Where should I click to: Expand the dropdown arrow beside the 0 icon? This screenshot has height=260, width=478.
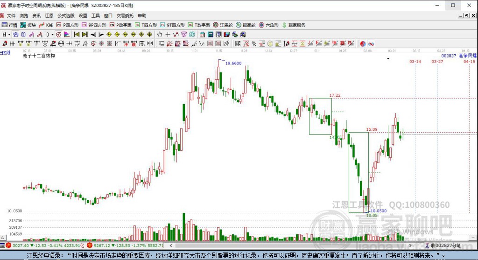[x=52, y=35]
